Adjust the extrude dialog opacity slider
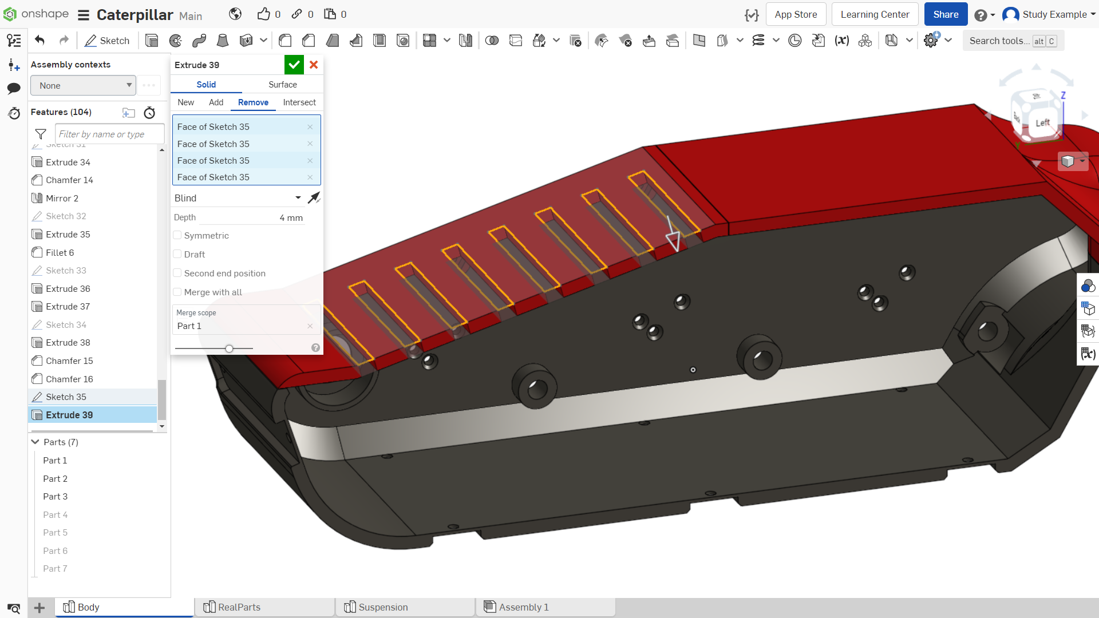 [x=229, y=348]
